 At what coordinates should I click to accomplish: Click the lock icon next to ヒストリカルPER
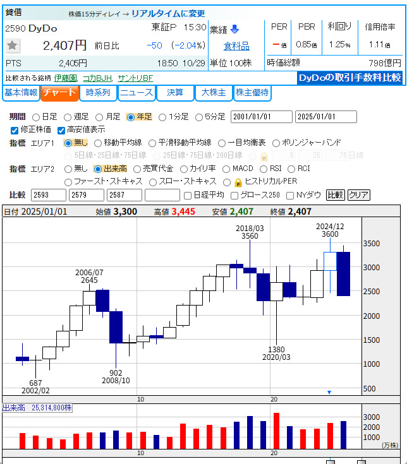[238, 182]
